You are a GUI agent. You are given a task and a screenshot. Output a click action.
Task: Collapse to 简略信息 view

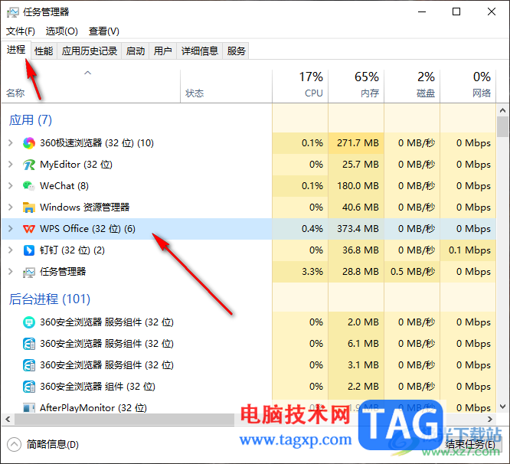coord(43,445)
